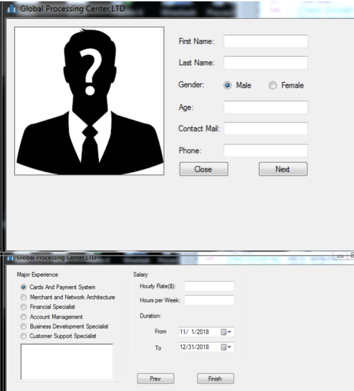Viewport: 354px width, 391px height.
Task: Open the To date calendar dropdown
Action: [226, 347]
